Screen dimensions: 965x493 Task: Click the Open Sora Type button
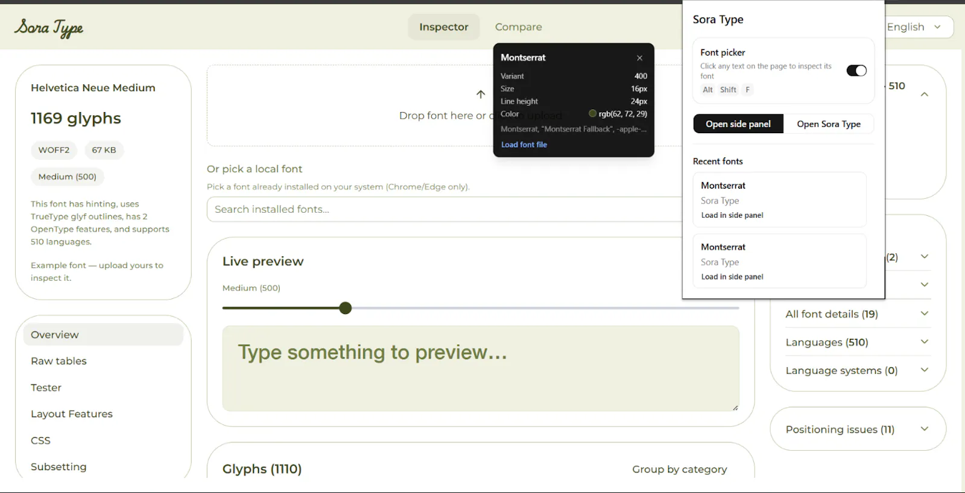click(x=829, y=124)
